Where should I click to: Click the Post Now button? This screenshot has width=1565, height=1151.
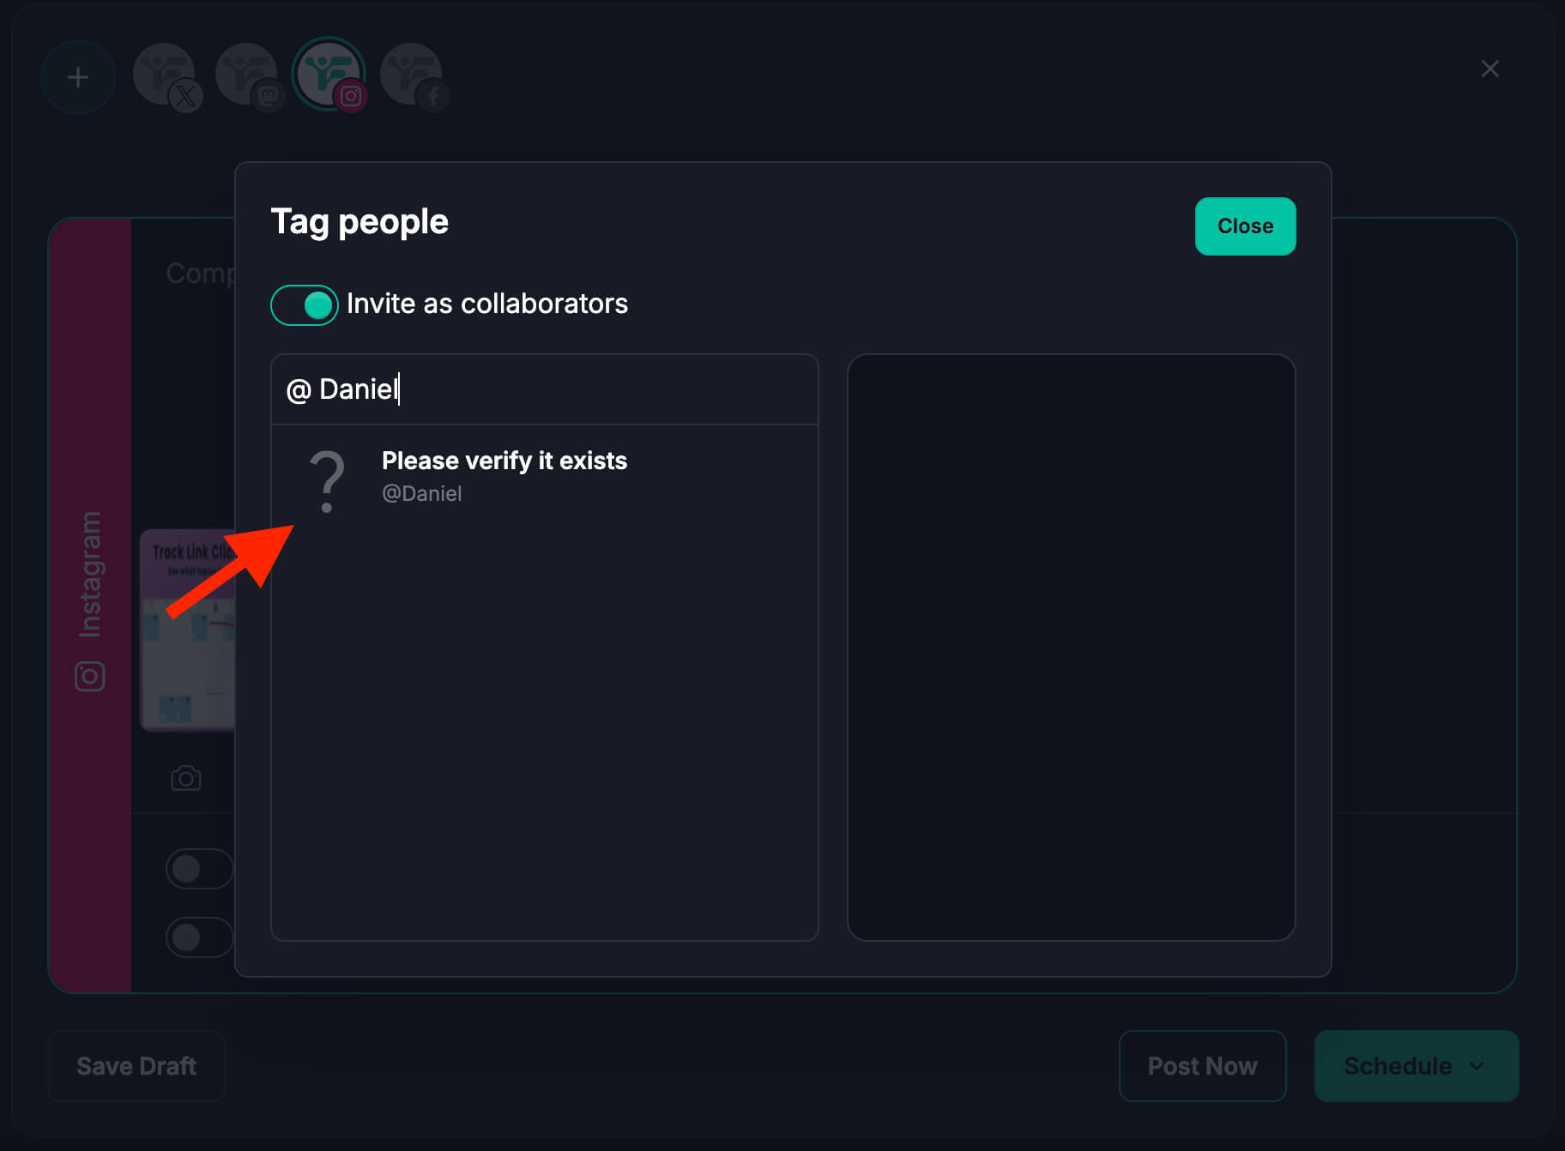(1202, 1066)
